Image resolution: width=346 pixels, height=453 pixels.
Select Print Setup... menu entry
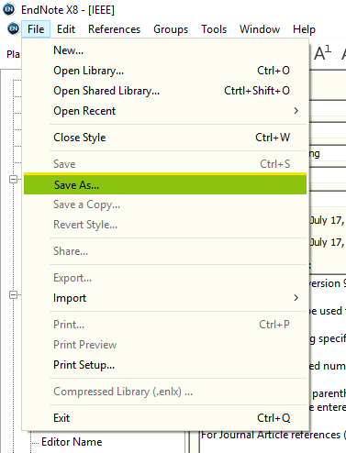(165, 365)
